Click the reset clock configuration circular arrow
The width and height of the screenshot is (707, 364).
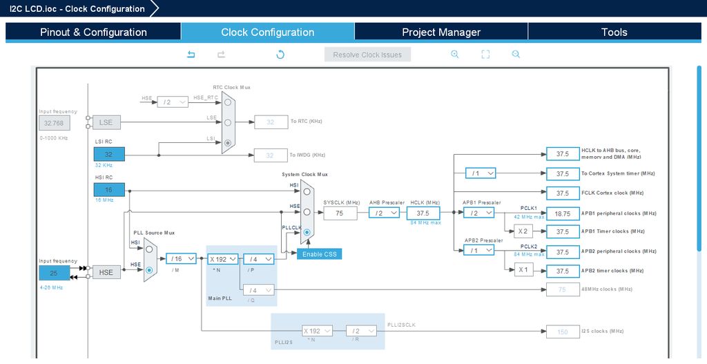pos(280,55)
